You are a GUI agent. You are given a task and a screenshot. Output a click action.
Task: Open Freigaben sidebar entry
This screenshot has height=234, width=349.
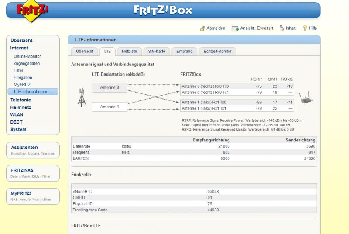[23, 77]
